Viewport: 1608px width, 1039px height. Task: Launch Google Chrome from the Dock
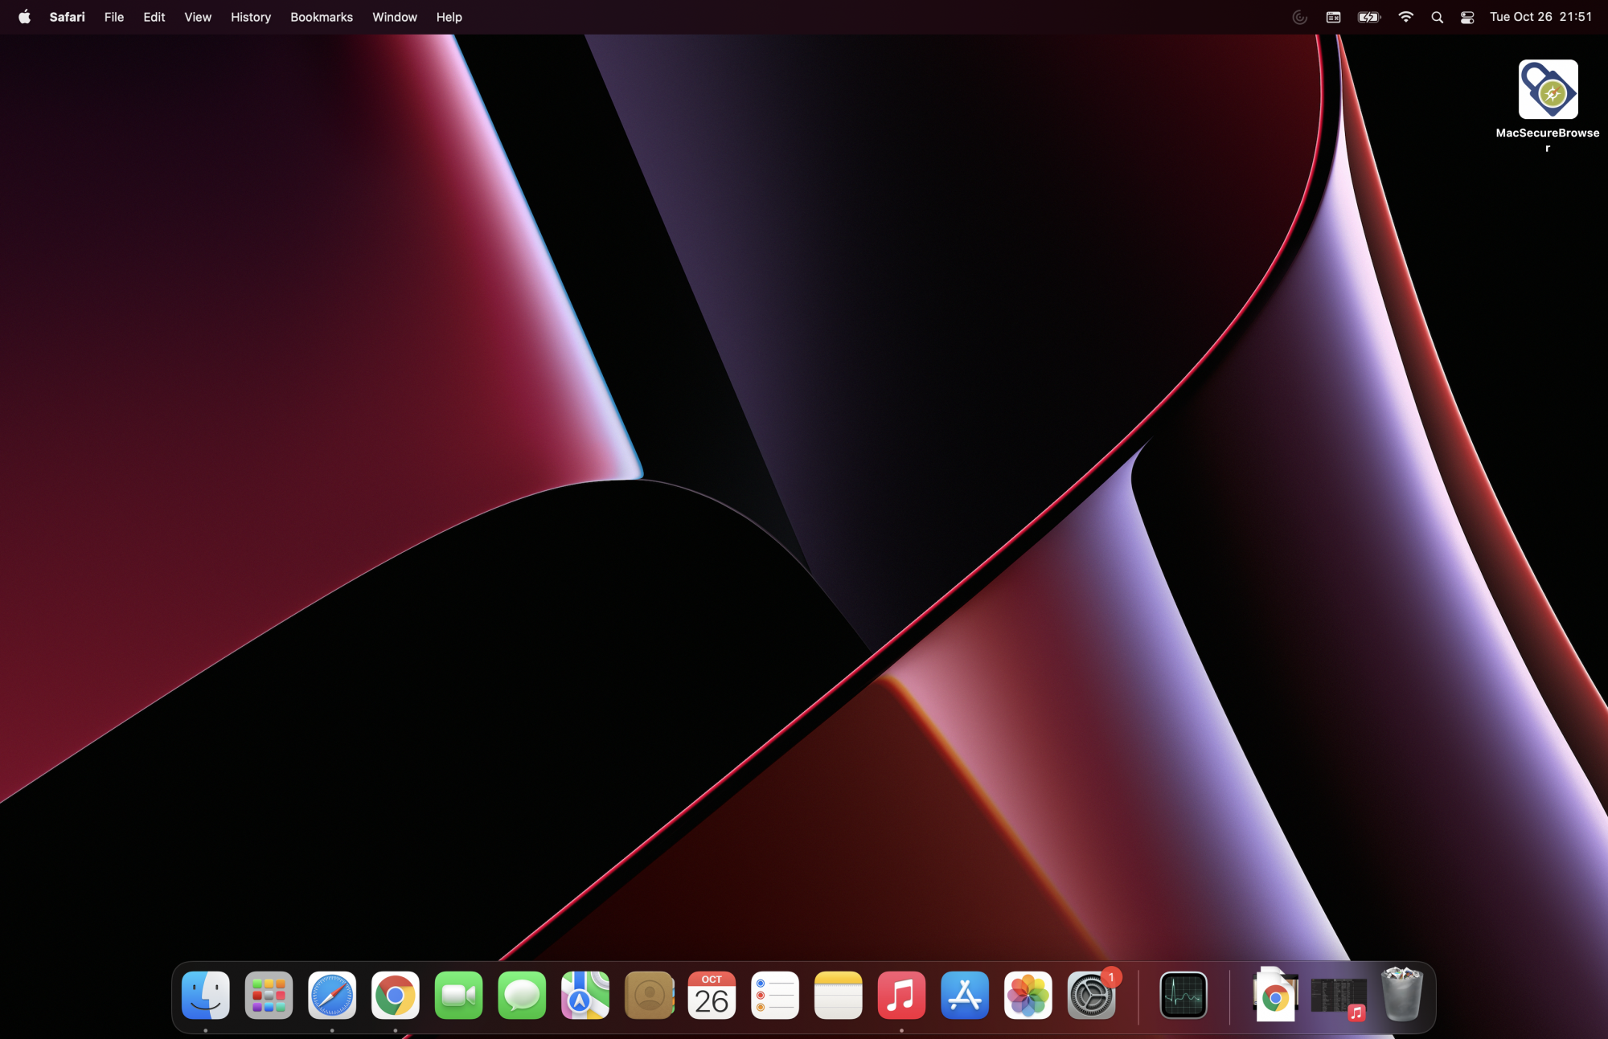pos(395,996)
